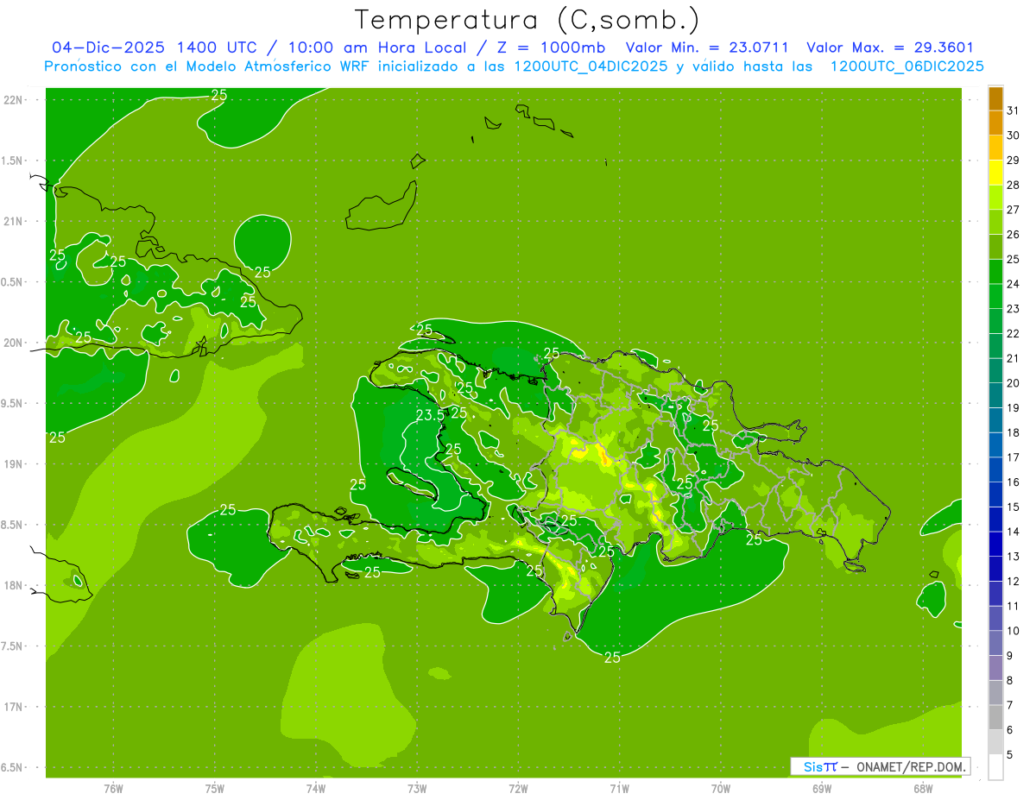The height and width of the screenshot is (800, 1036).
Task: Click the dark blue legend swatch between 12 and 13
Action: point(995,569)
